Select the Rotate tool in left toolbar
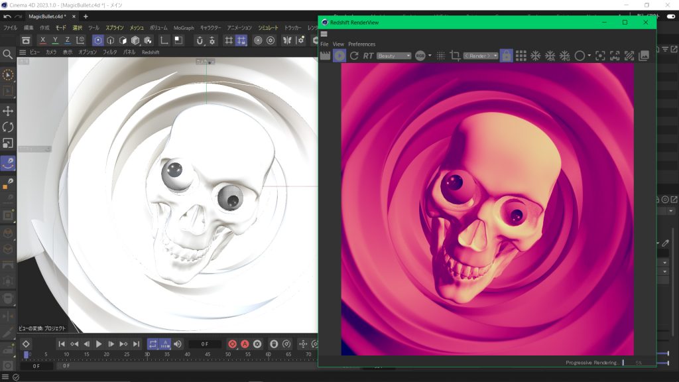The height and width of the screenshot is (382, 679). (x=8, y=127)
